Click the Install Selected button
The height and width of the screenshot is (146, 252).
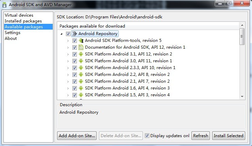pos(229,135)
